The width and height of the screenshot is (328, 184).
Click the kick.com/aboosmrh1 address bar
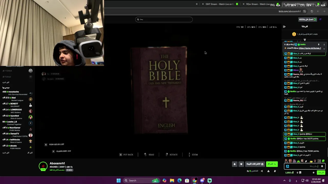point(290,11)
